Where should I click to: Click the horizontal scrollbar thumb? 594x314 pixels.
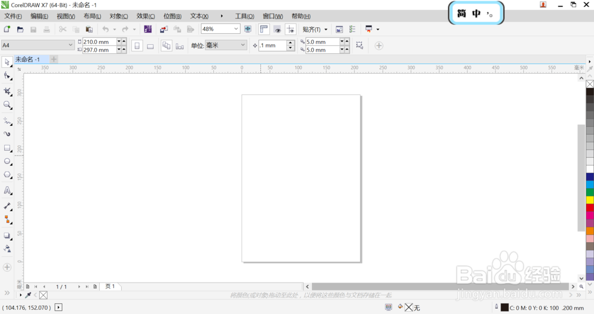click(x=440, y=286)
